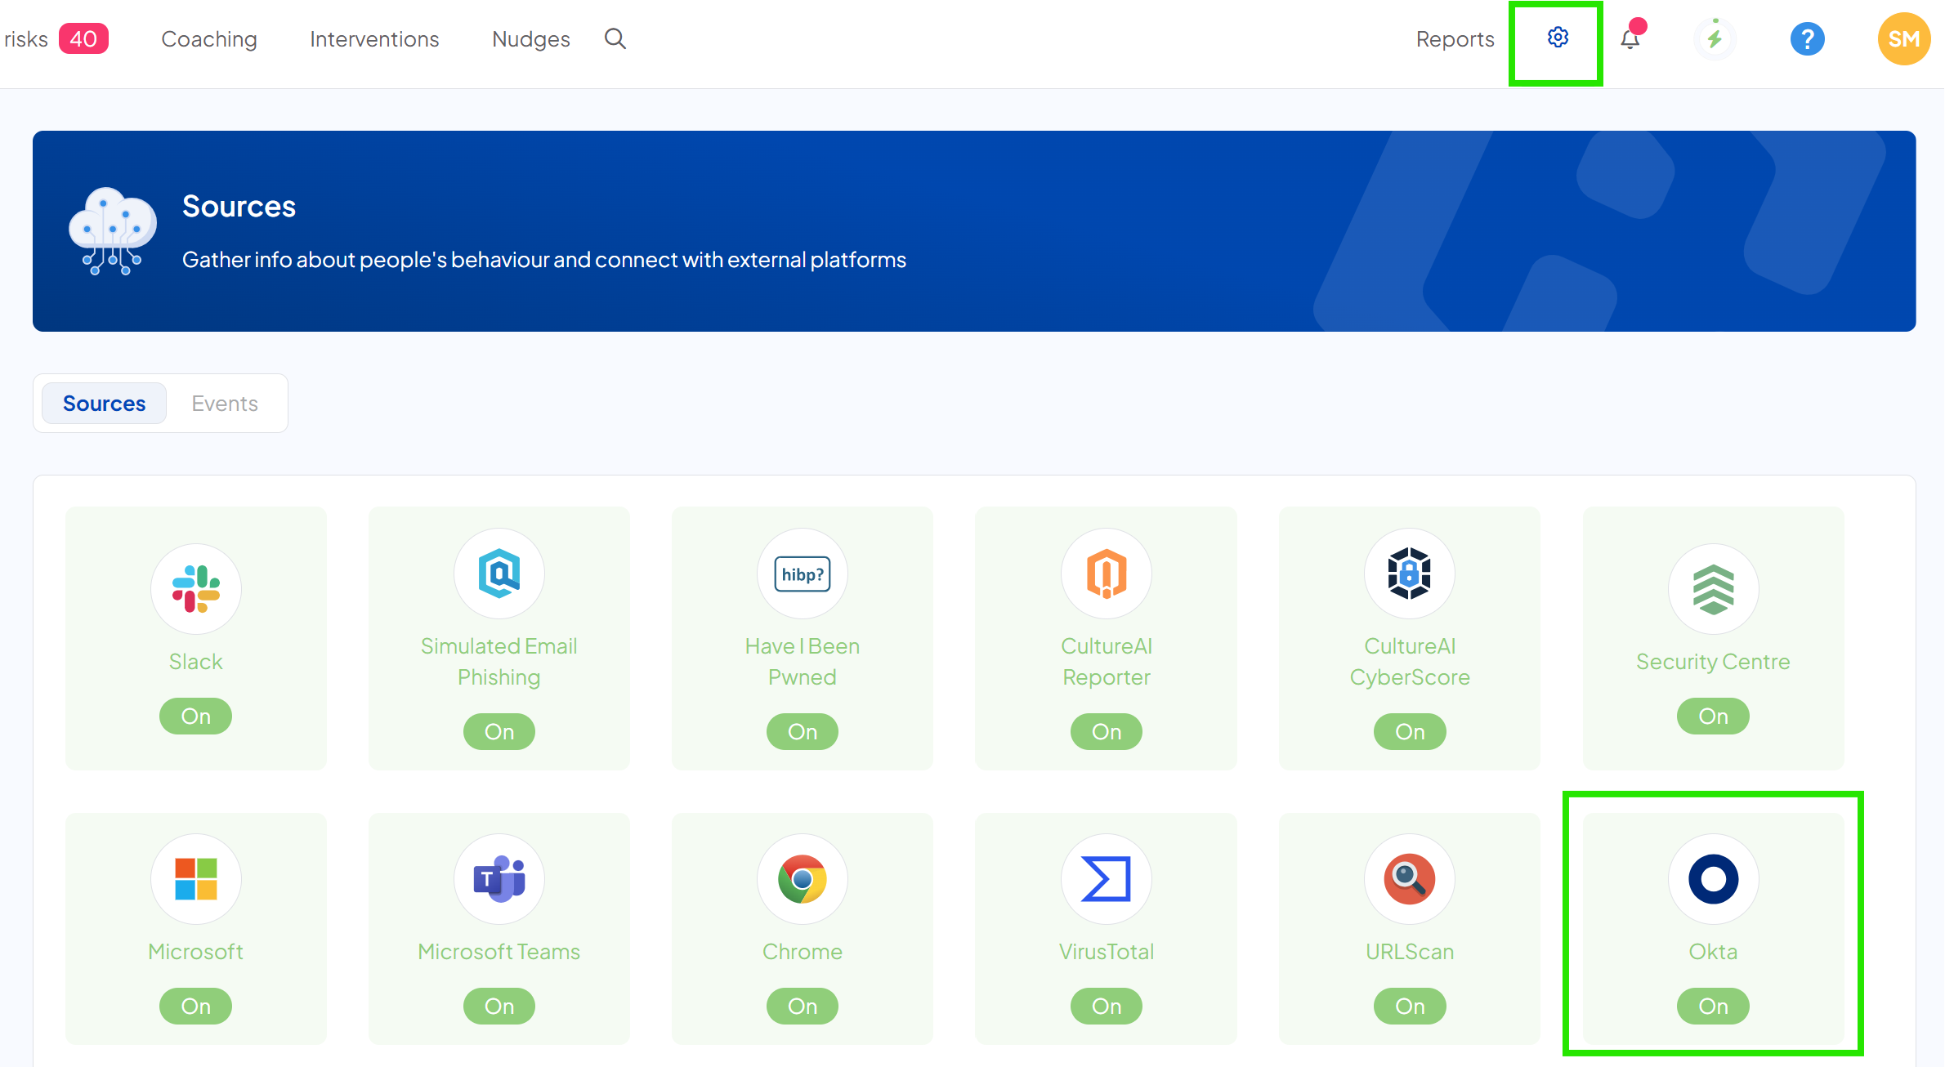Click the Chrome source icon
Viewport: 1945px width, 1067px height.
[802, 879]
